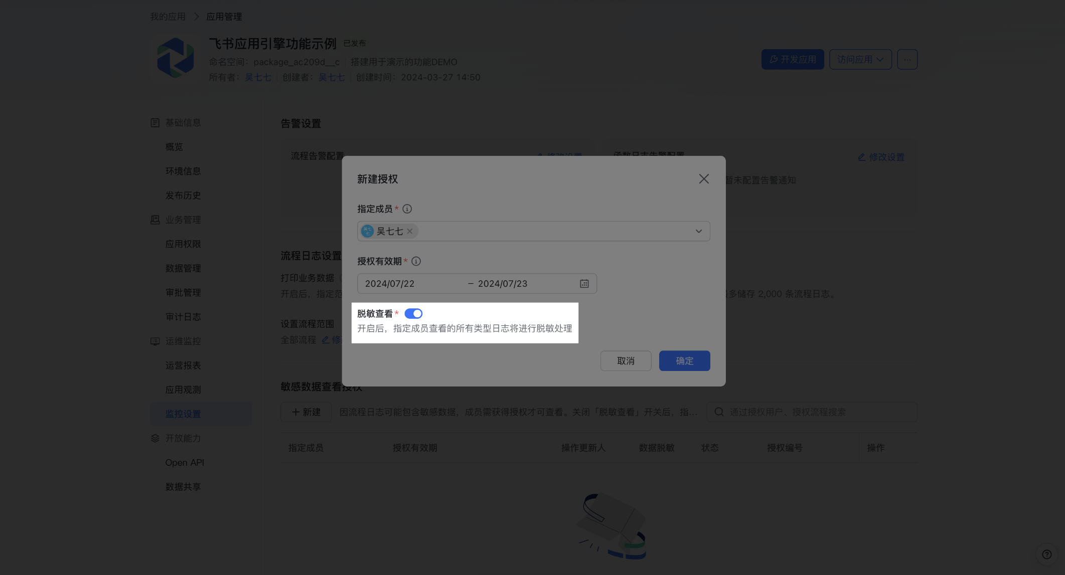The image size is (1065, 575).
Task: Select 监控设置 in the sidebar
Action: (x=201, y=414)
